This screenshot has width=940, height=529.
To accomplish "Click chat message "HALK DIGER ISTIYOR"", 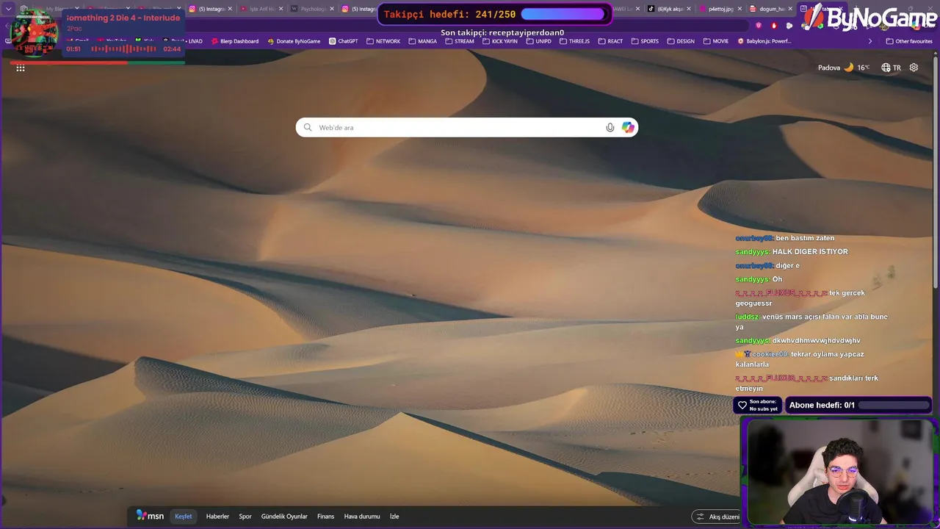I will [810, 251].
